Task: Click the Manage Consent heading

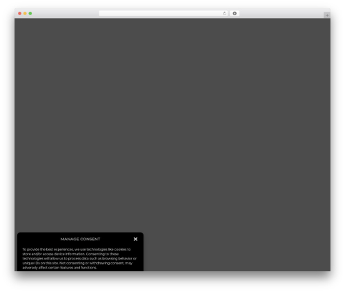Action: (x=80, y=239)
